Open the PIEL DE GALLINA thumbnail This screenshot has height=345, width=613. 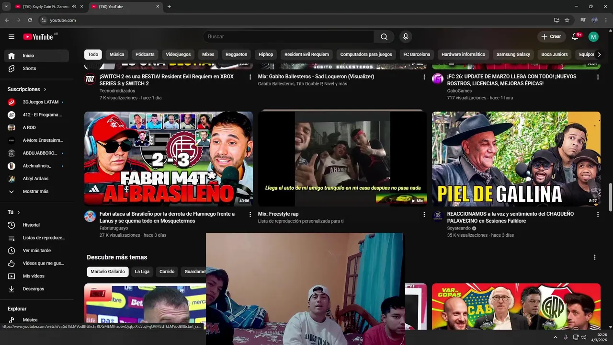point(516,159)
